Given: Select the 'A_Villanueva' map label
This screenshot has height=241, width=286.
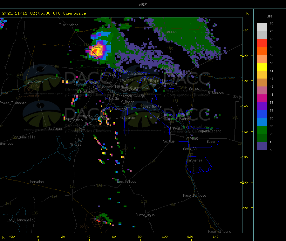Looking at the screenshot, I should point(166,32).
